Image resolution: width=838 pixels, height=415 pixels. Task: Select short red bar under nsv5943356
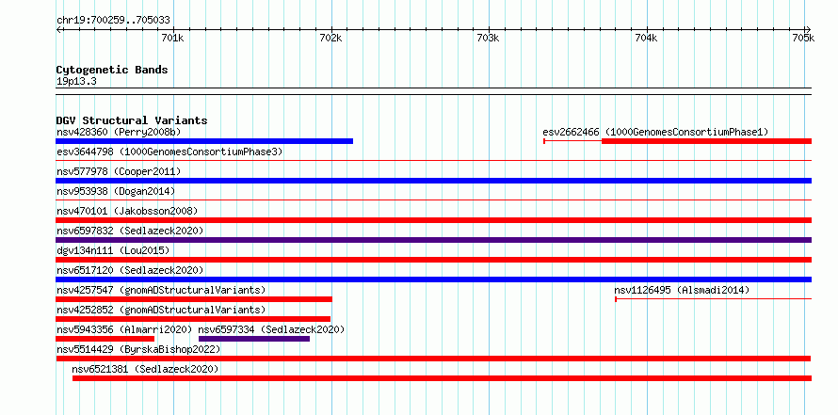(x=105, y=339)
